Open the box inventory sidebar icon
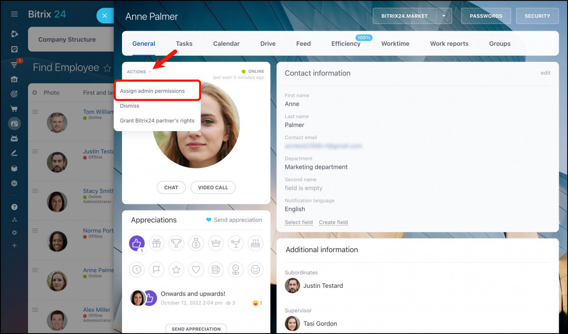 [14, 168]
